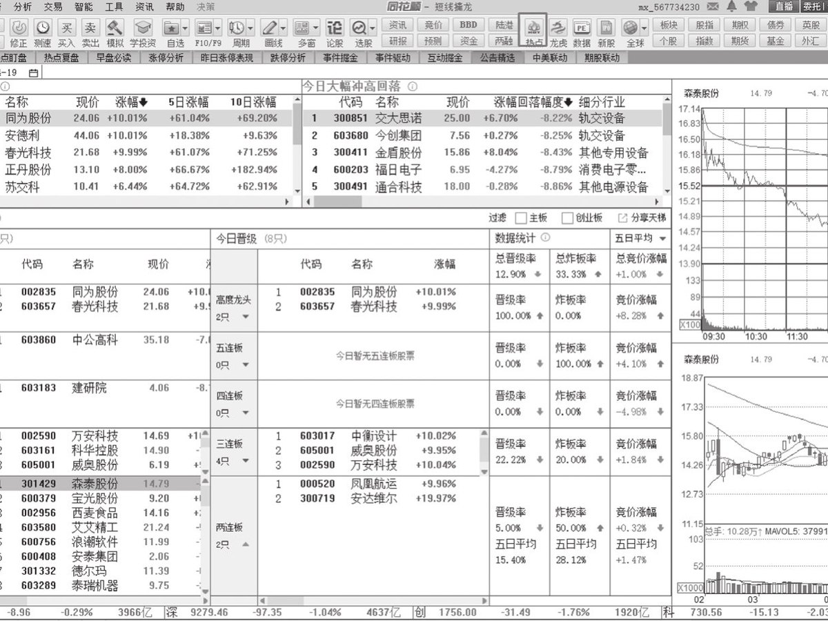Expand the dropdown arrow beside 自选
828x621 pixels.
tap(185, 28)
